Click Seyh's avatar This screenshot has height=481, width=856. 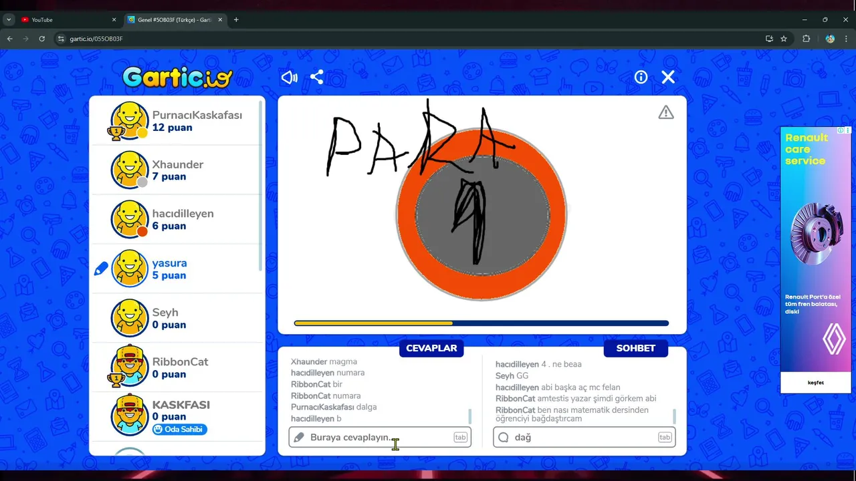pyautogui.click(x=129, y=318)
